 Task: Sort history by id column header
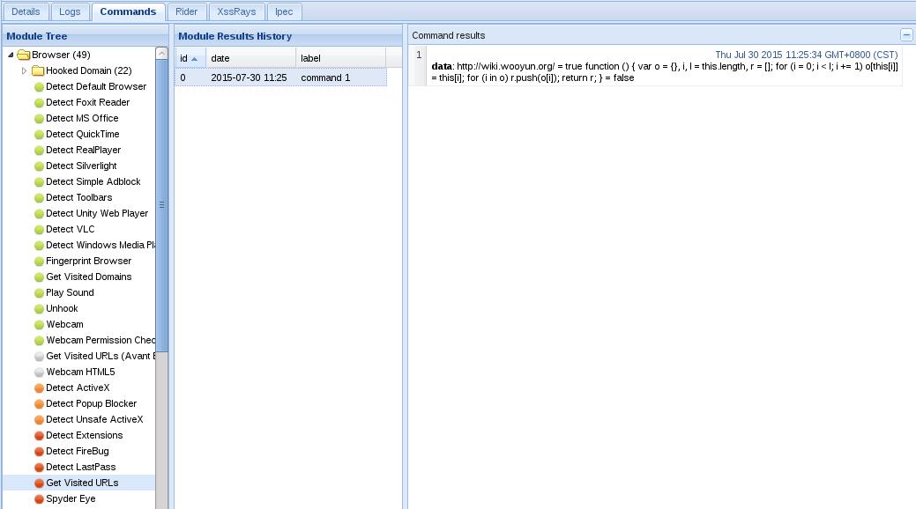pyautogui.click(x=190, y=58)
